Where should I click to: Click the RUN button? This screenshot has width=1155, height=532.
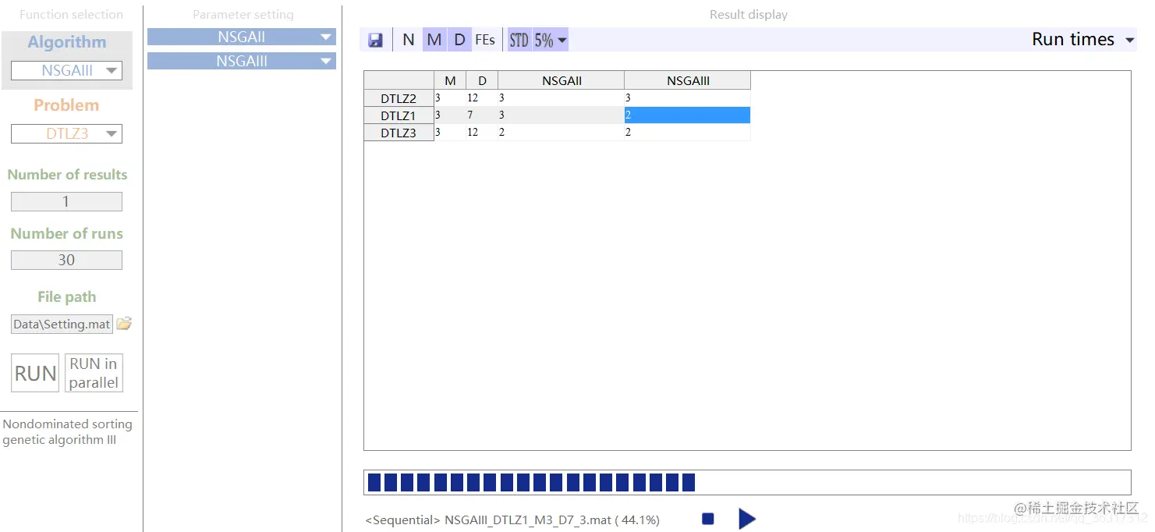coord(34,372)
